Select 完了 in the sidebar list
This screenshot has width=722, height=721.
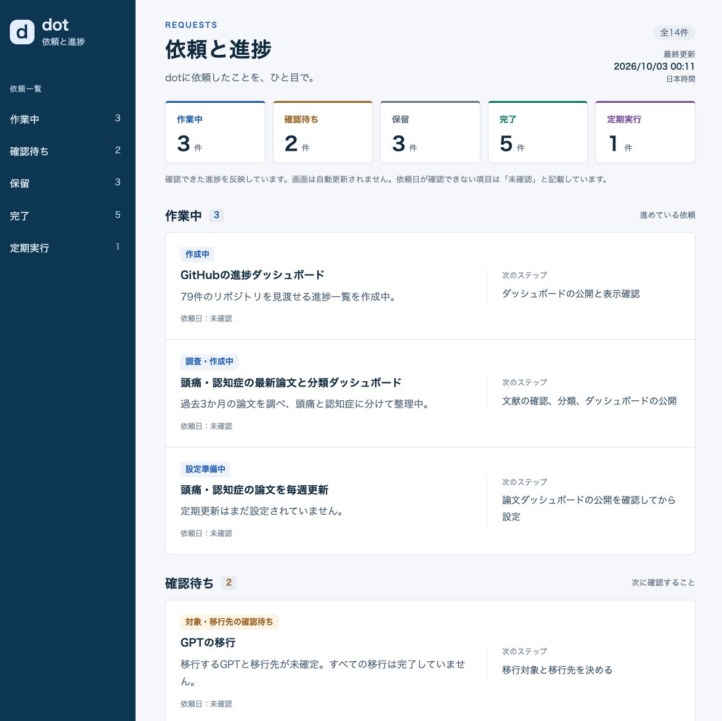[65, 215]
